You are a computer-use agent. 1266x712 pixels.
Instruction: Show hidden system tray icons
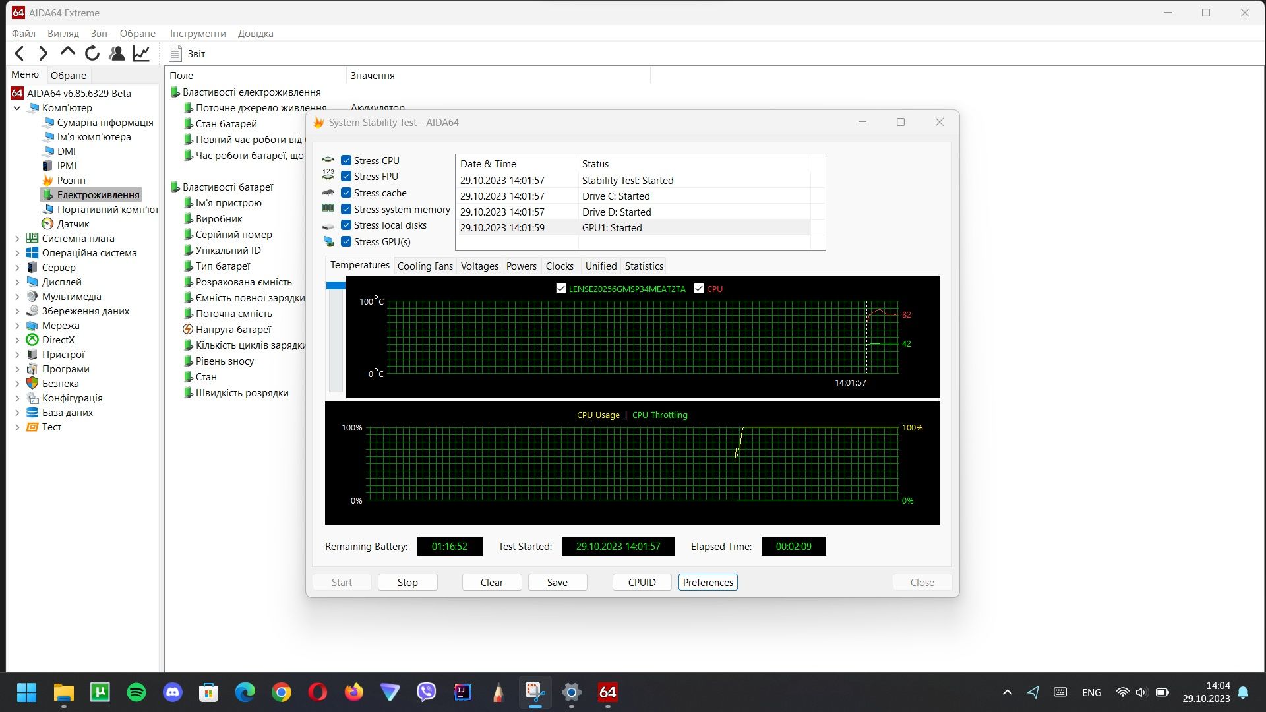1007,692
